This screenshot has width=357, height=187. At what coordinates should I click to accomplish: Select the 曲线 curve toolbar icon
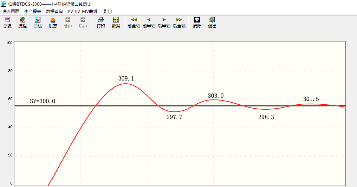point(38,22)
